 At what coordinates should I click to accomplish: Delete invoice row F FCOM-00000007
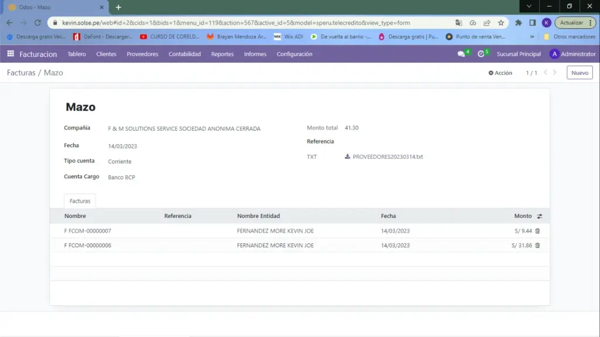coord(537,231)
